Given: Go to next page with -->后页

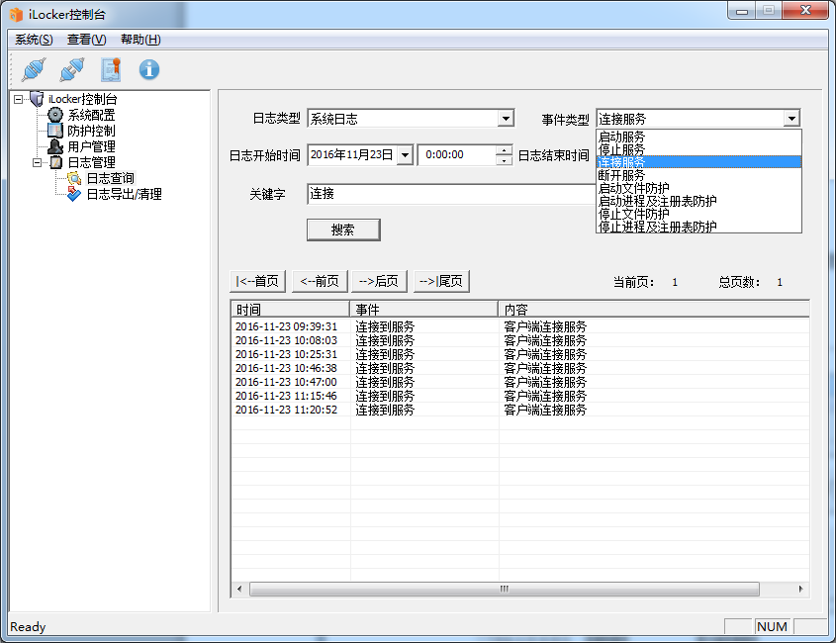Looking at the screenshot, I should click(379, 281).
